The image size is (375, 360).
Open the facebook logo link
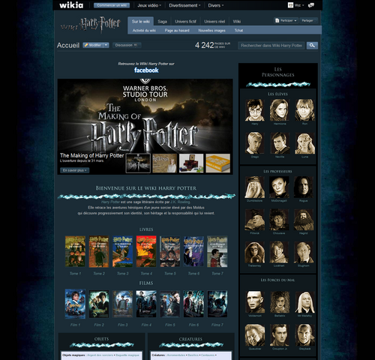[x=146, y=70]
